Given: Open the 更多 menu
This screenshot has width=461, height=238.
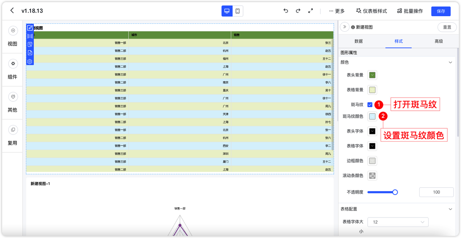Looking at the screenshot, I should pyautogui.click(x=337, y=11).
